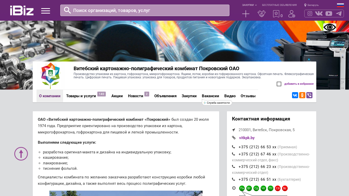This screenshot has height=196, width=349.
Task: Click 'добавить в избранное' link text
Action: [299, 84]
